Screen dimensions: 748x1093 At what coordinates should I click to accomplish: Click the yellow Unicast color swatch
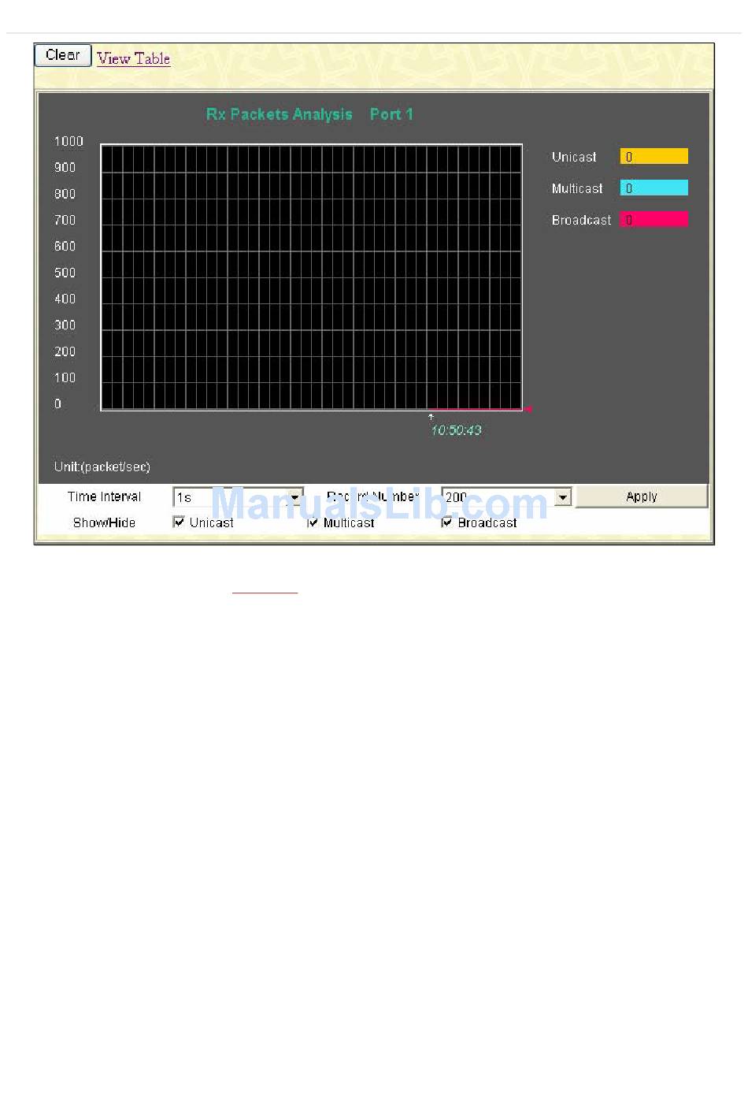(x=654, y=156)
